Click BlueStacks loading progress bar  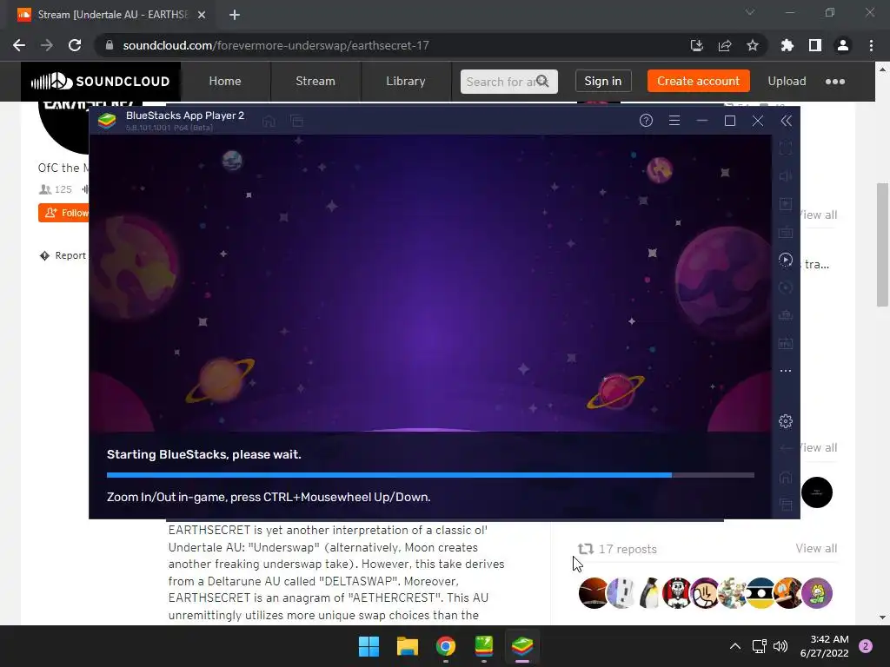click(x=430, y=475)
